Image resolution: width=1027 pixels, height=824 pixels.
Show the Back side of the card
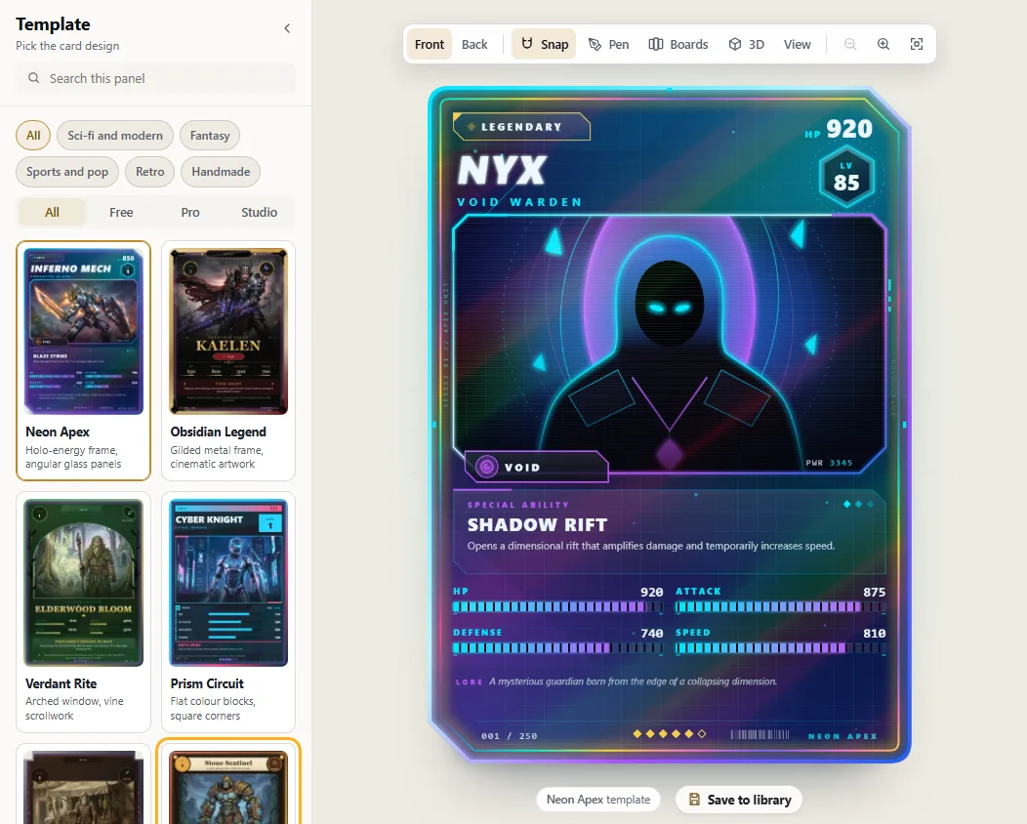(x=474, y=44)
